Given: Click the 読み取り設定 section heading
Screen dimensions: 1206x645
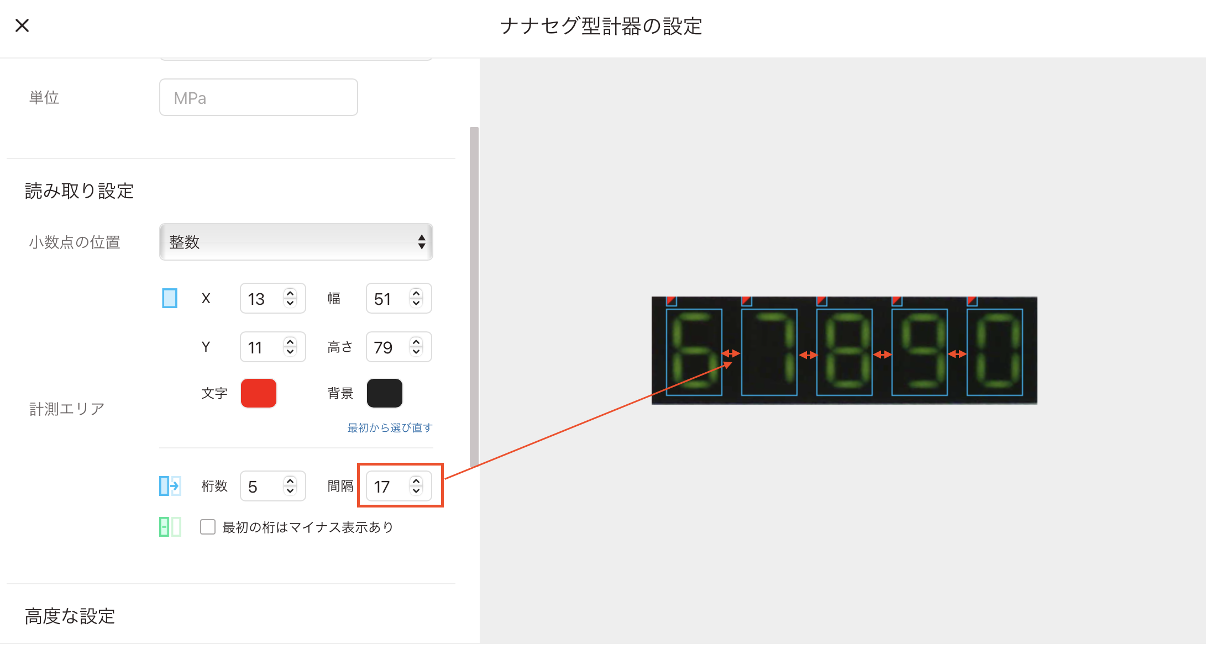Looking at the screenshot, I should [x=80, y=191].
